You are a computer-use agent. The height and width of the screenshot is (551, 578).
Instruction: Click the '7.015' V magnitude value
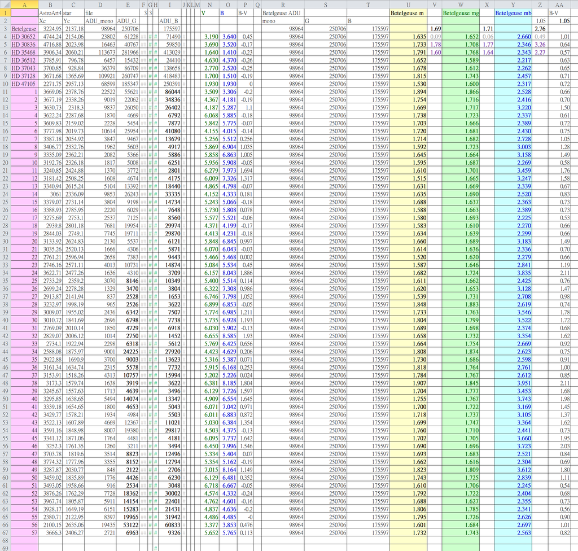click(x=210, y=470)
